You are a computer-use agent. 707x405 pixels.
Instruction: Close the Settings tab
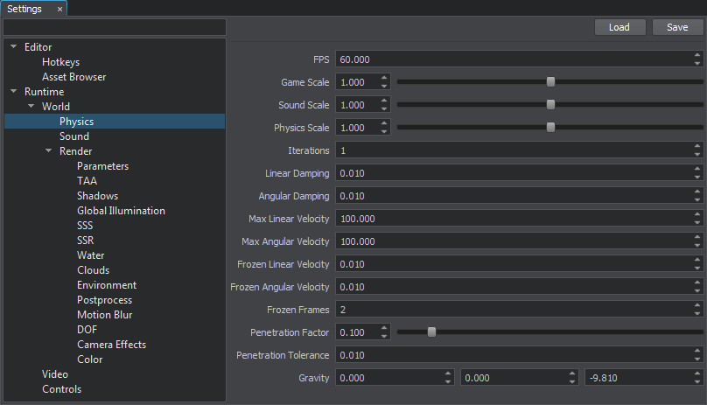pyautogui.click(x=59, y=9)
